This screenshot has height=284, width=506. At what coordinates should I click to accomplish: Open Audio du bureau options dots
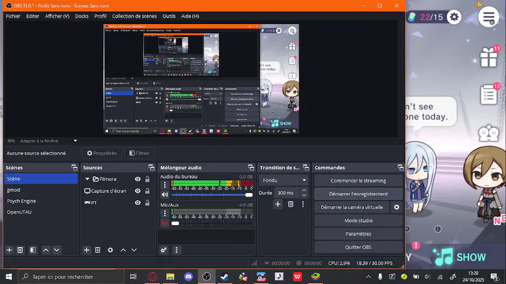click(165, 185)
